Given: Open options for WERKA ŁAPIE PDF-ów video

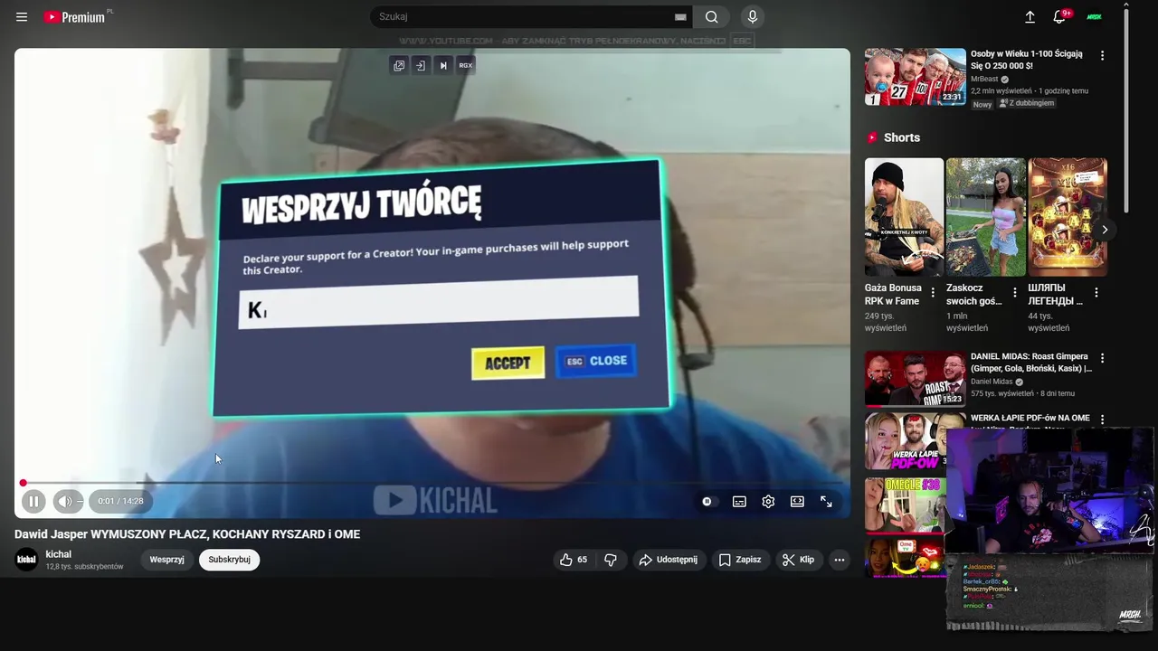Looking at the screenshot, I should coord(1102,420).
